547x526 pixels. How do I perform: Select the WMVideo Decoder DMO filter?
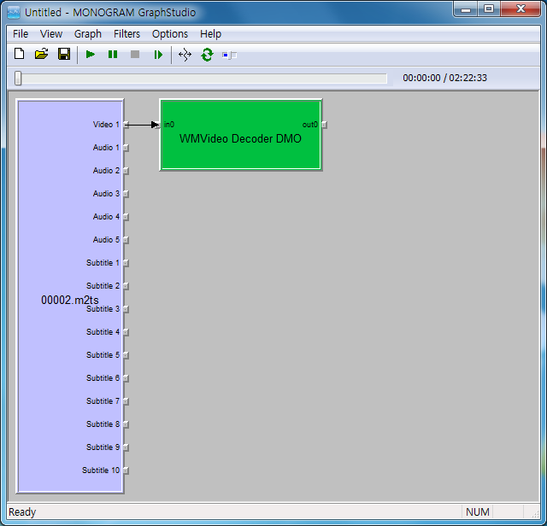[241, 135]
